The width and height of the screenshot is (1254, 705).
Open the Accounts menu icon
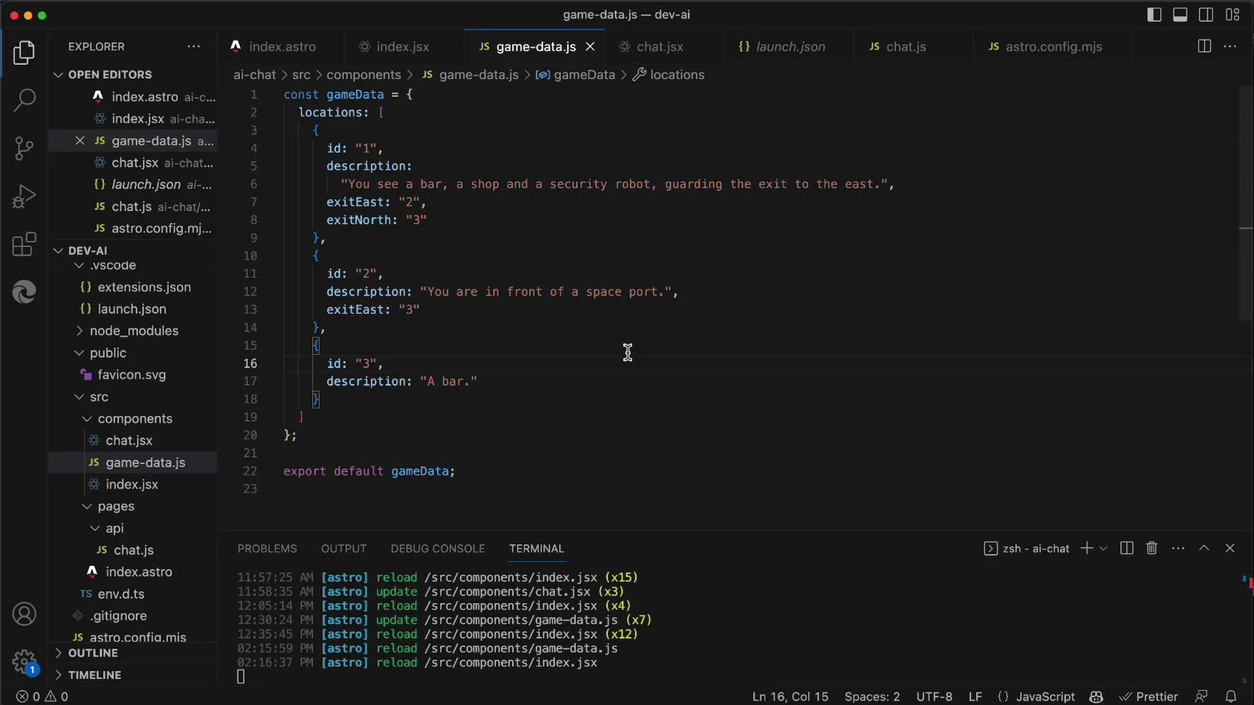24,614
